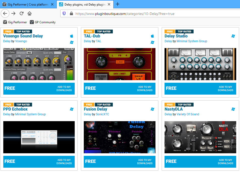
Task: Click the Delay category link under TAL-Dub
Action: coord(88,41)
